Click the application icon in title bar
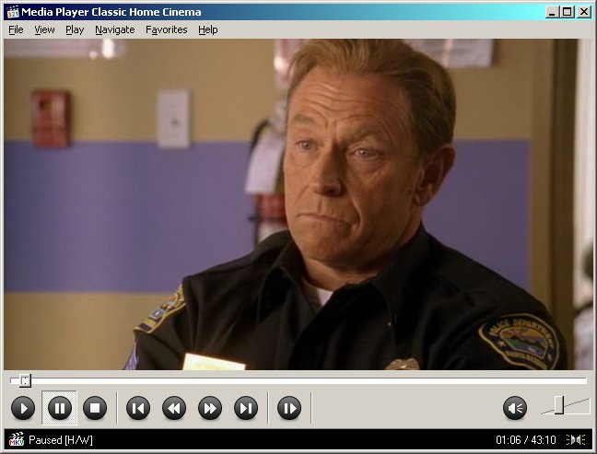 point(13,12)
